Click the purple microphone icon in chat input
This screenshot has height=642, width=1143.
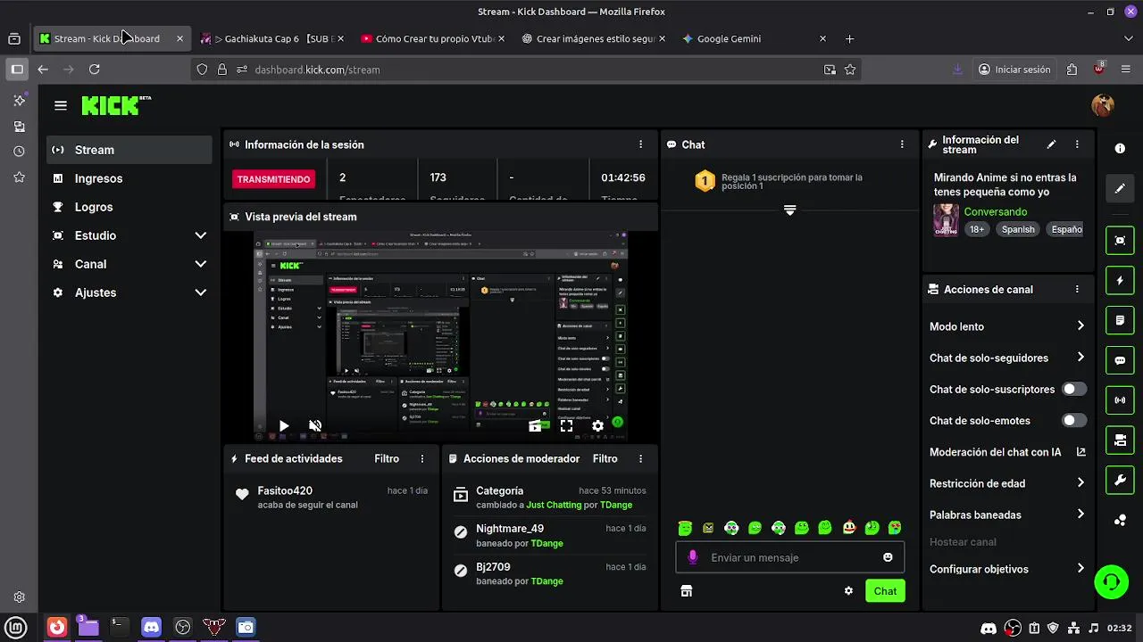pyautogui.click(x=692, y=558)
